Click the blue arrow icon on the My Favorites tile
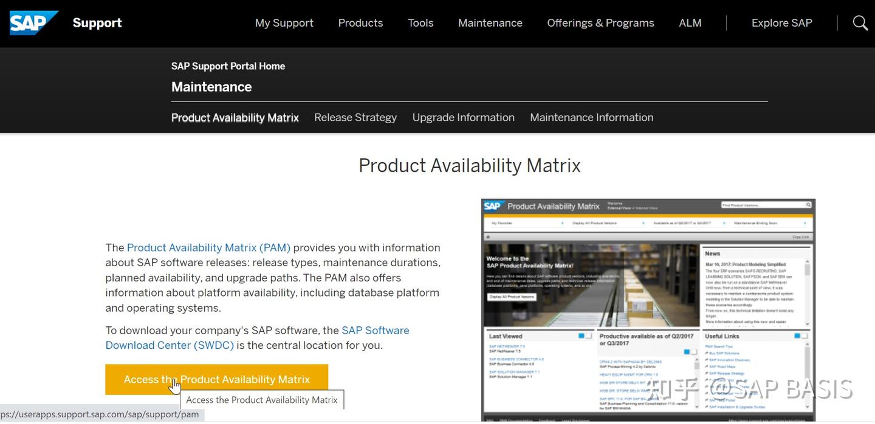875x424 pixels. [563, 223]
